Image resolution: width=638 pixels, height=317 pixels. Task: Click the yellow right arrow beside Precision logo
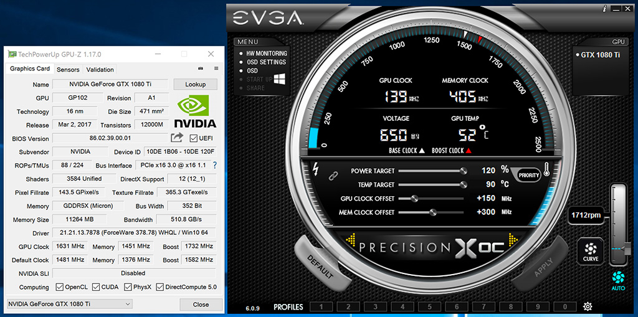513,239
